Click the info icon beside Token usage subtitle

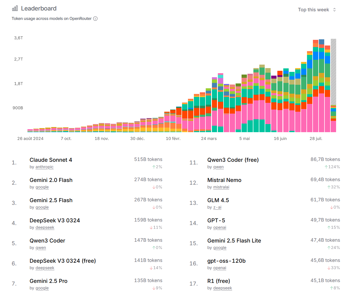click(x=95, y=19)
